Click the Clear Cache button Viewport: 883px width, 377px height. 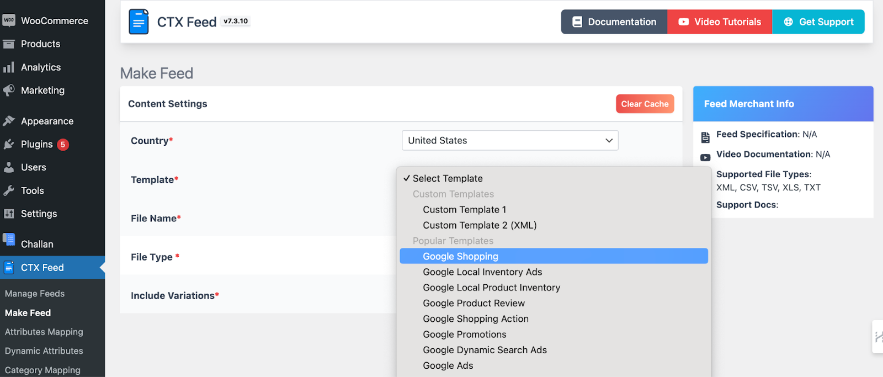coord(645,104)
